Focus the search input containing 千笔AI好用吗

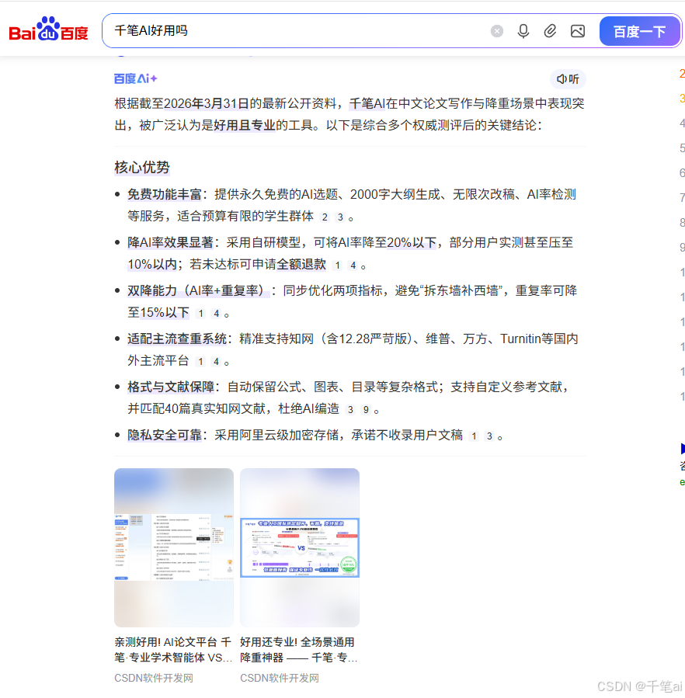294,31
